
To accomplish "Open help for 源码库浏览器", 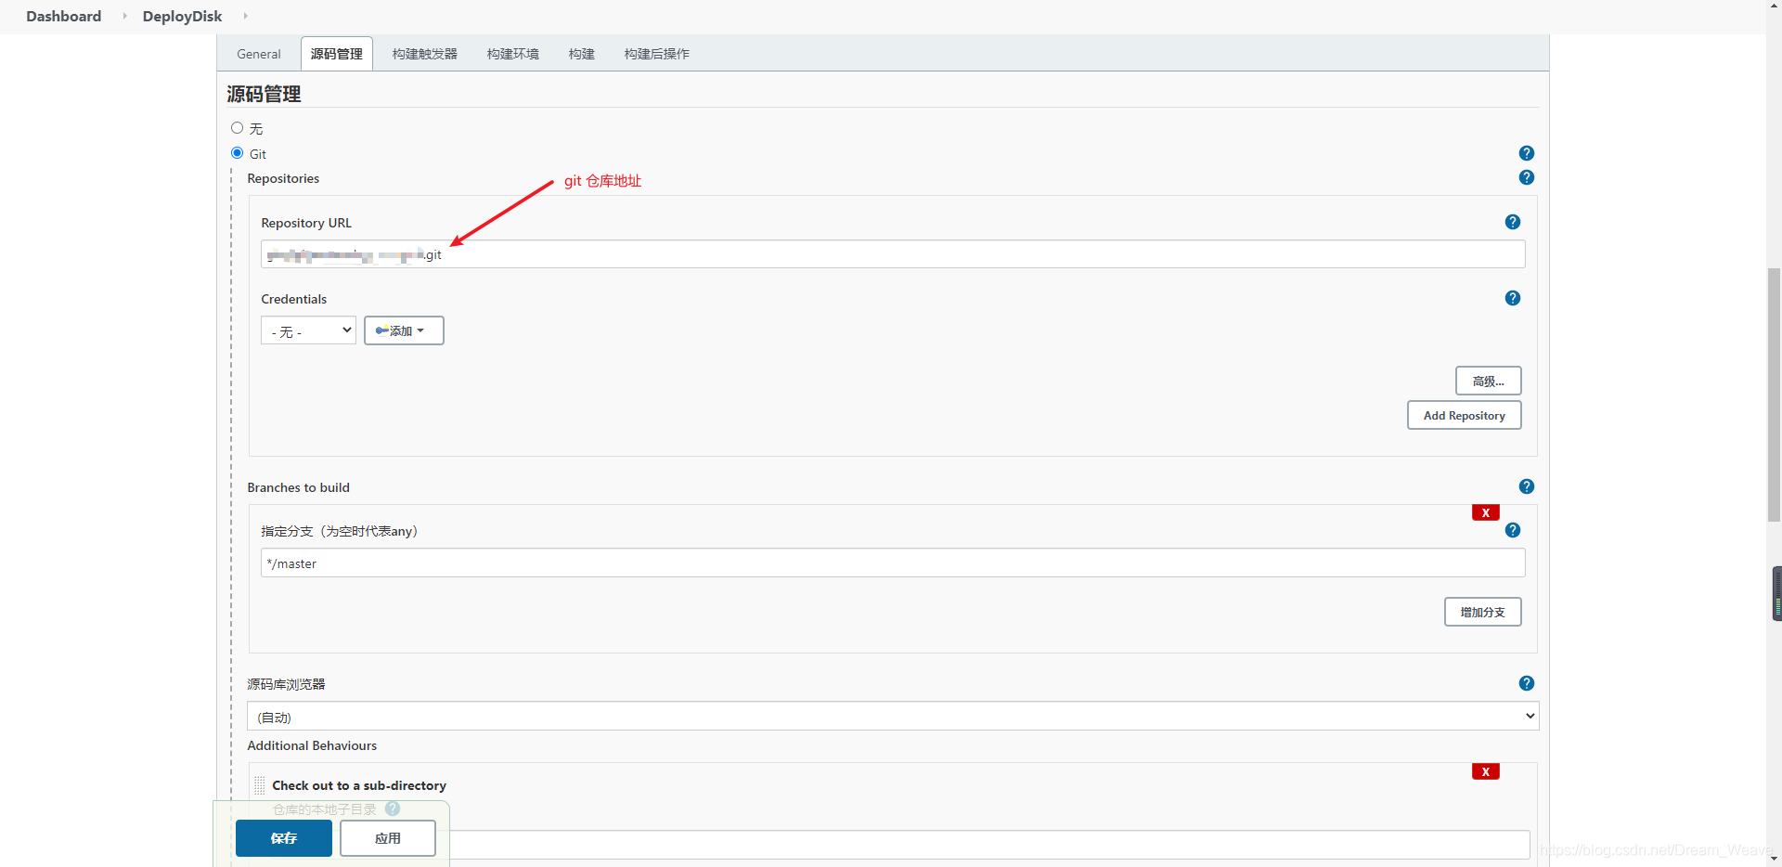I will click(1527, 683).
